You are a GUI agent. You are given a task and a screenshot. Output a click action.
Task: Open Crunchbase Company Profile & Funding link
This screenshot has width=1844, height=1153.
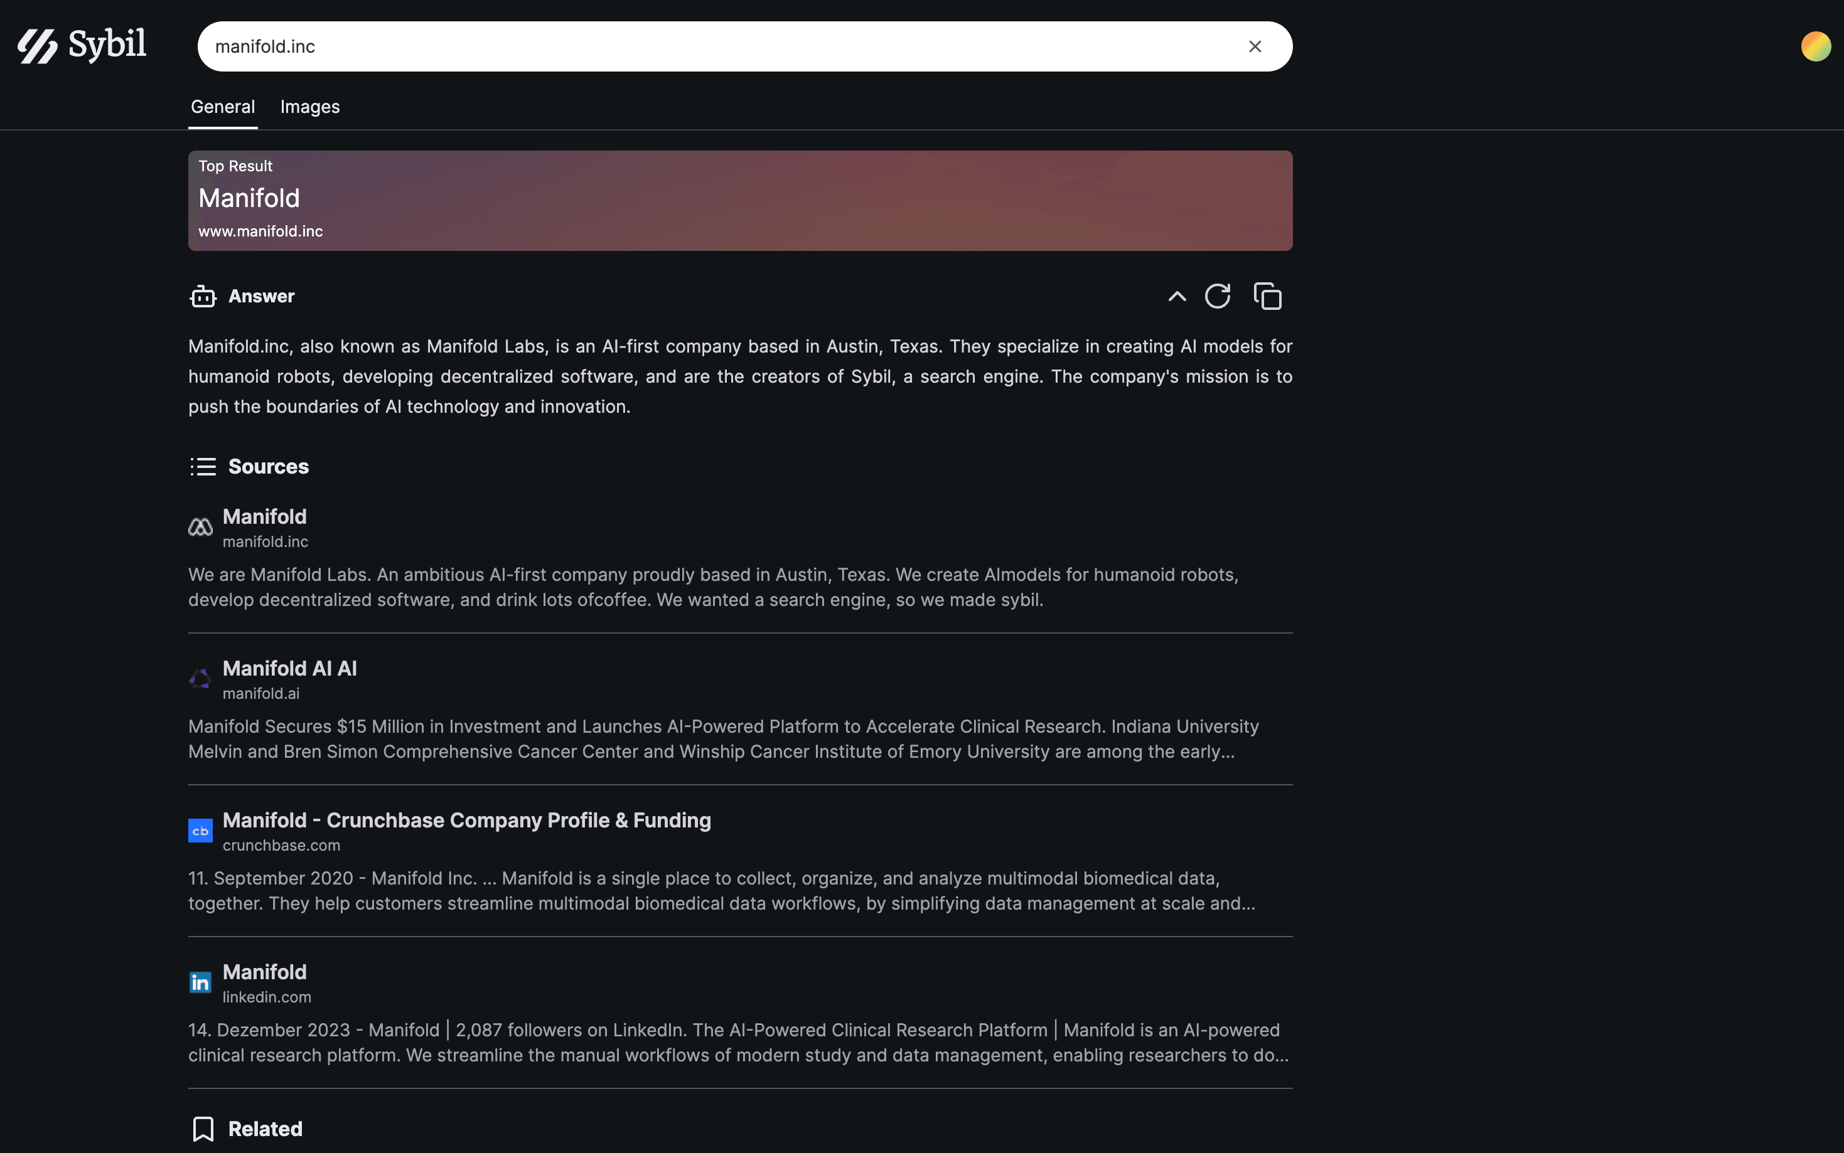pos(466,821)
